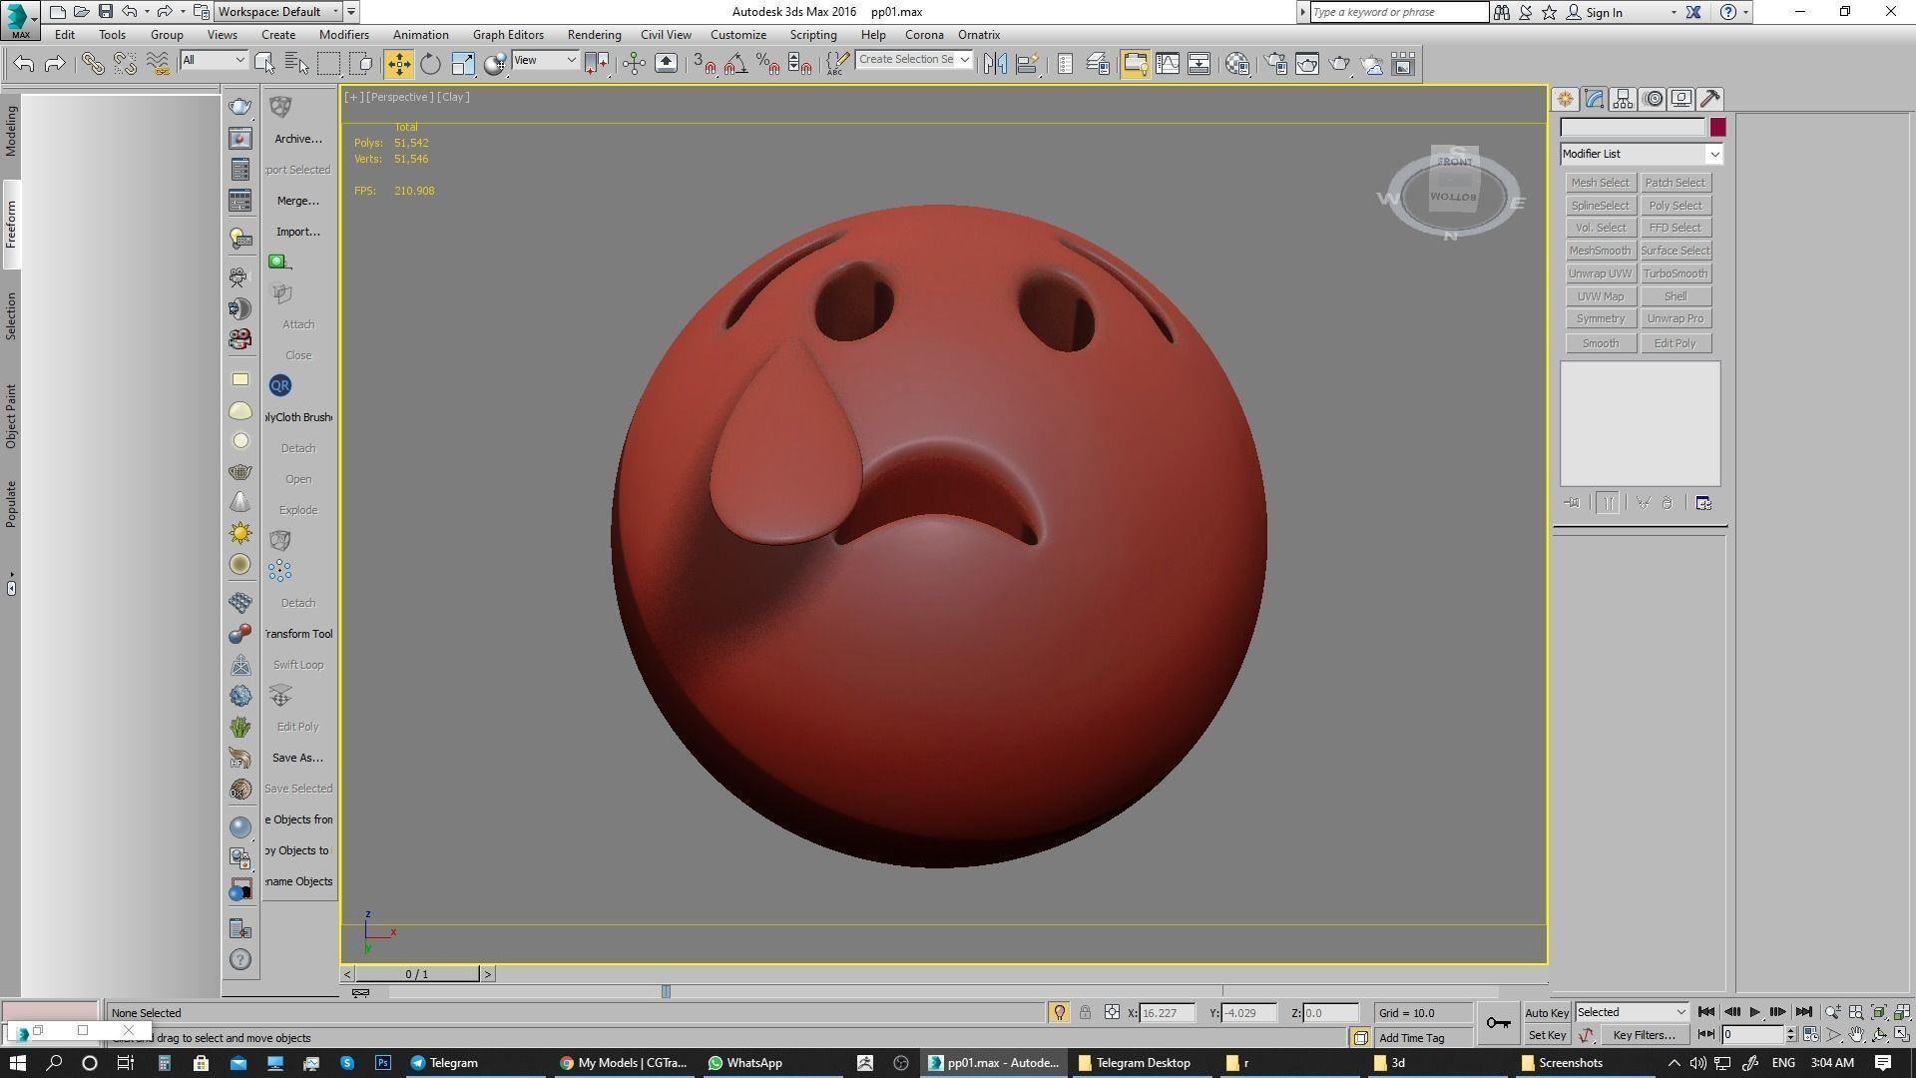Open the Material Editor

[1237, 64]
